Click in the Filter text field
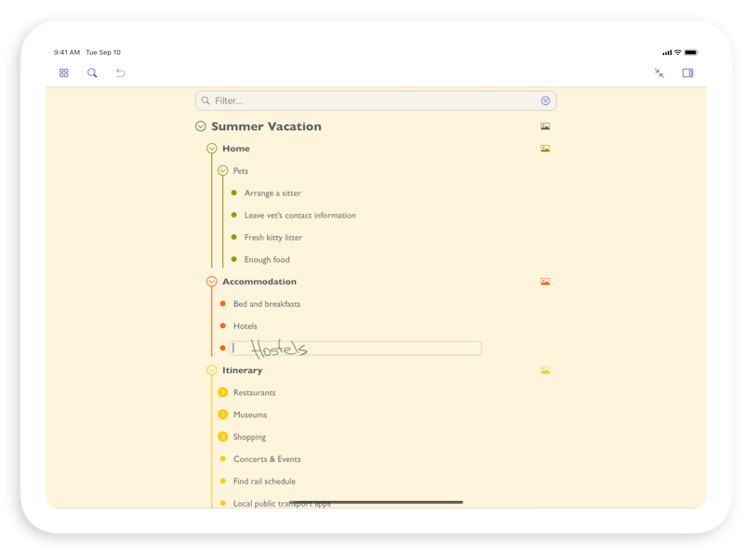744x554 pixels. tap(372, 100)
